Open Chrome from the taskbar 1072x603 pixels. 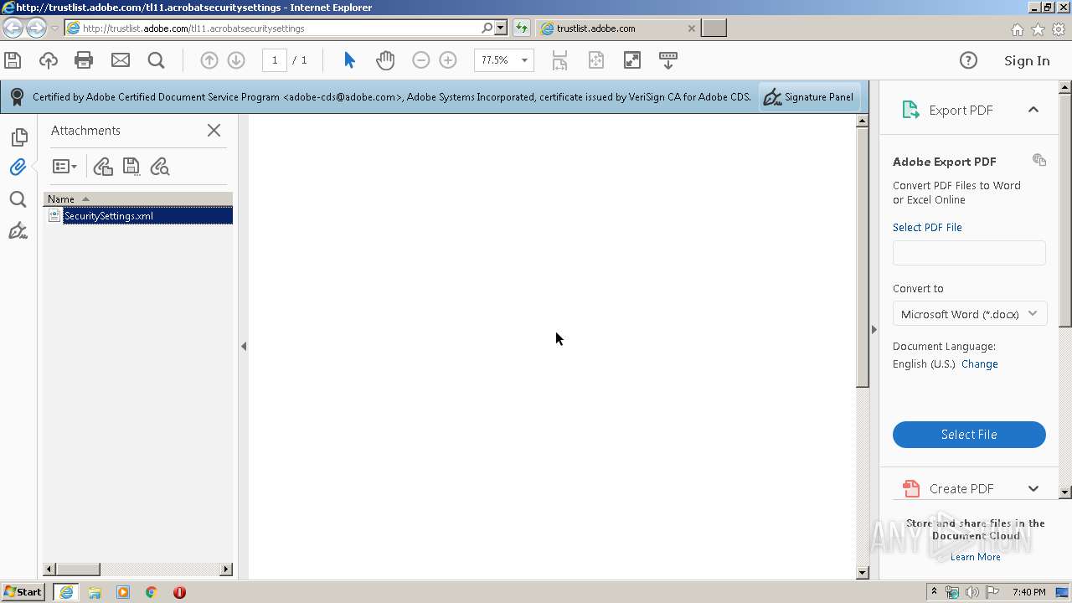point(151,592)
